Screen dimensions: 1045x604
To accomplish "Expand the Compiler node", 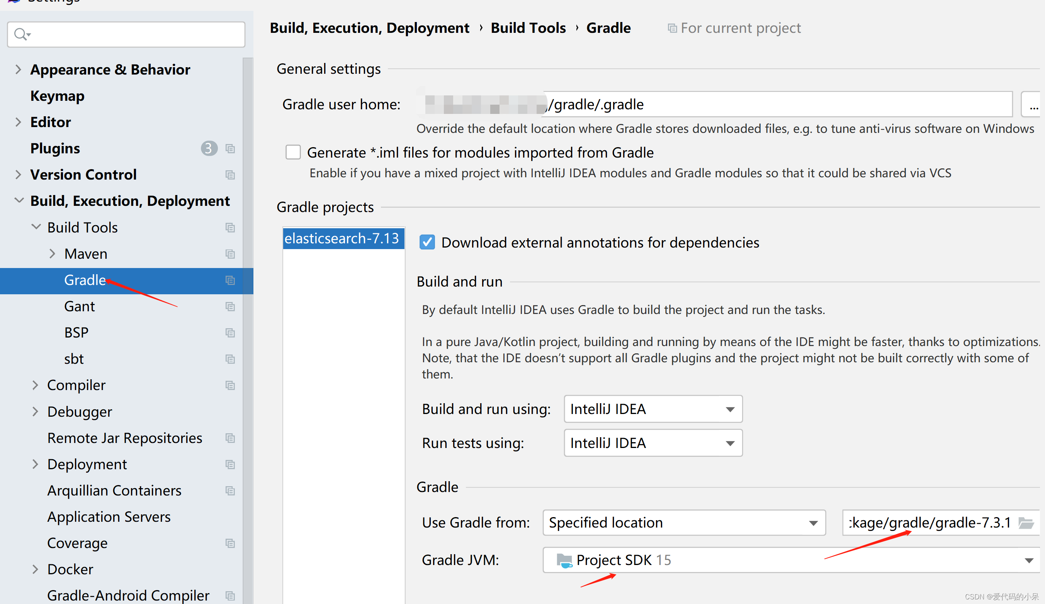I will [35, 385].
